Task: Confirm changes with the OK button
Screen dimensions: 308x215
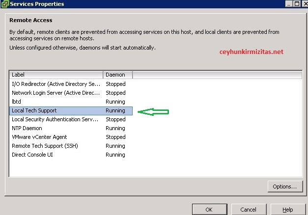Action: [209, 210]
